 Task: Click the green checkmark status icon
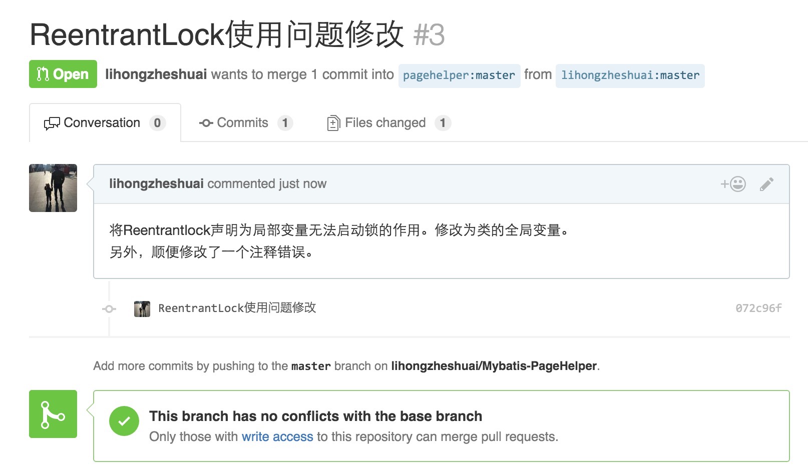click(124, 421)
